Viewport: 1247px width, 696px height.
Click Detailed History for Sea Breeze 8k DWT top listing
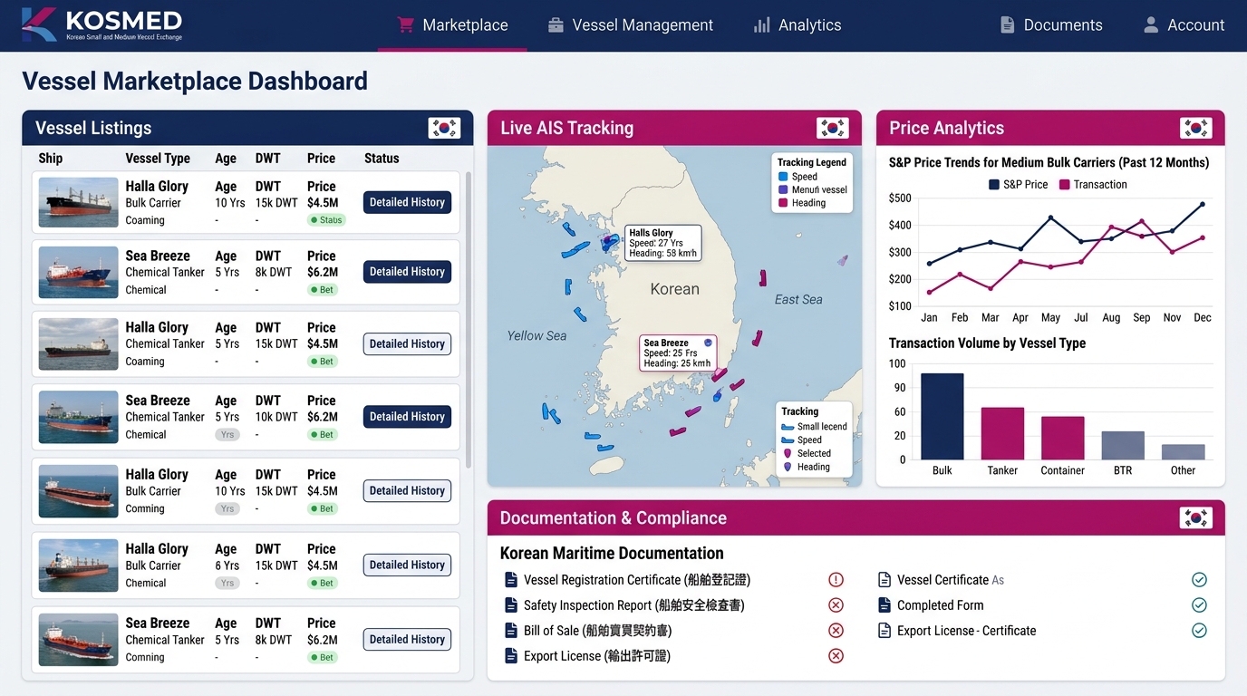point(407,271)
